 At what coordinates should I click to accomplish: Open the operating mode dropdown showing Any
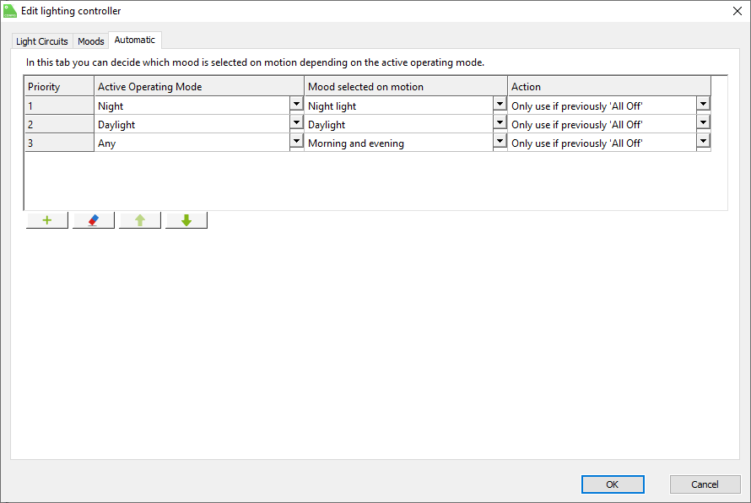pyautogui.click(x=296, y=142)
